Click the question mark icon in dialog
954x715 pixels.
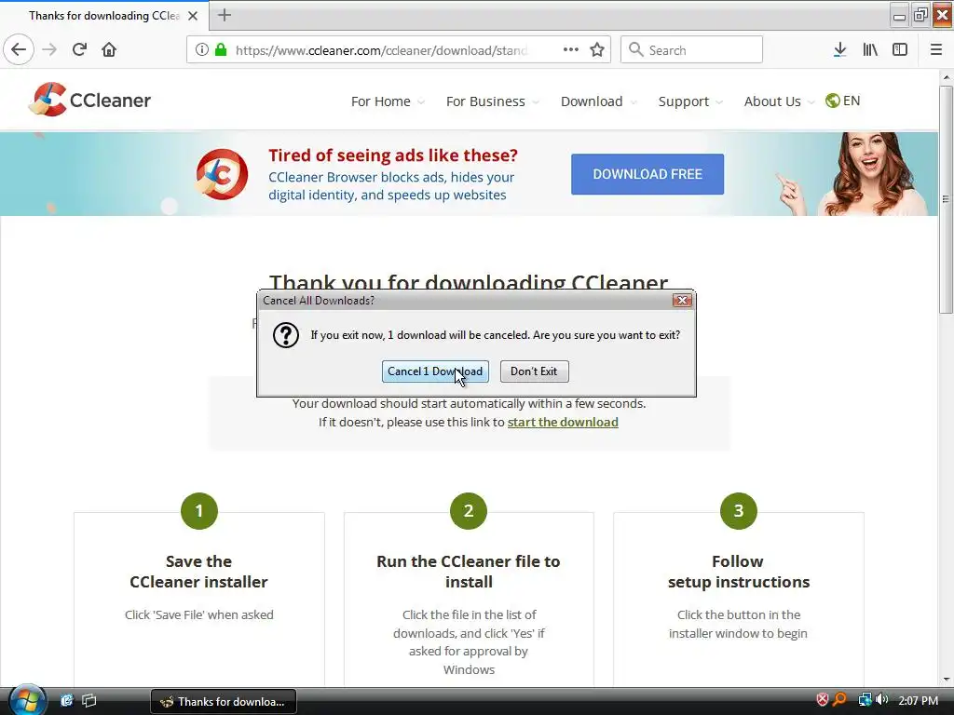click(285, 335)
